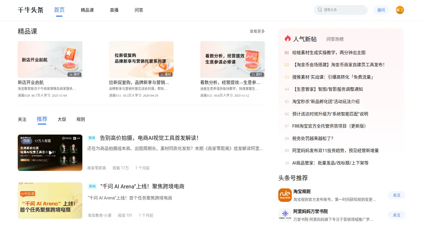Open hot post 智图/智影服务调整通知

pyautogui.click(x=328, y=89)
